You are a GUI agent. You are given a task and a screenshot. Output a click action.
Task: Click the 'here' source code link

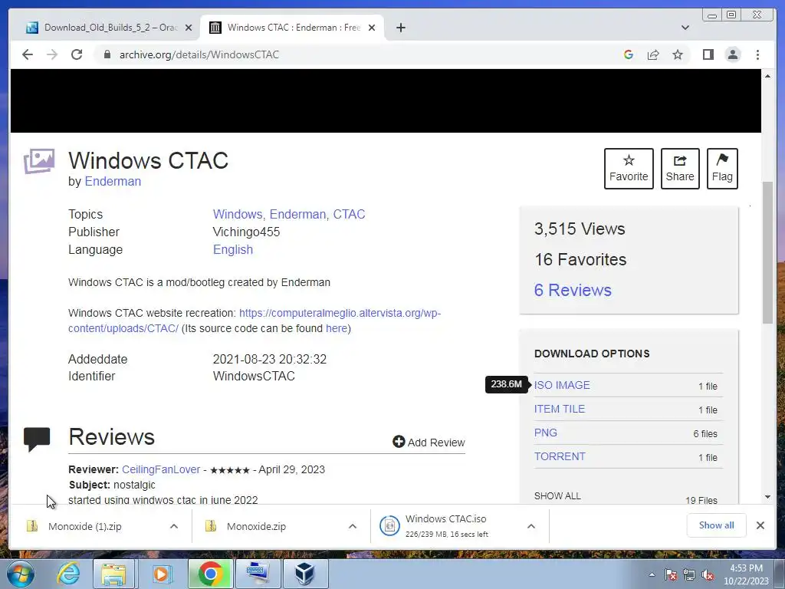(x=337, y=328)
